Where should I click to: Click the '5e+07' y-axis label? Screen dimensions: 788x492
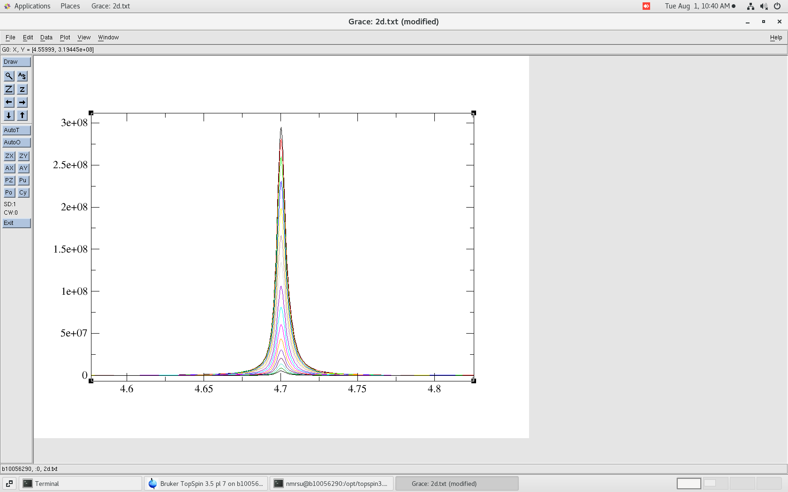pos(74,333)
